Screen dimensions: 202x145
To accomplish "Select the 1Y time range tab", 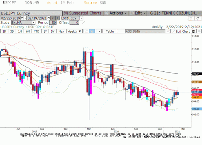I will (45, 31).
